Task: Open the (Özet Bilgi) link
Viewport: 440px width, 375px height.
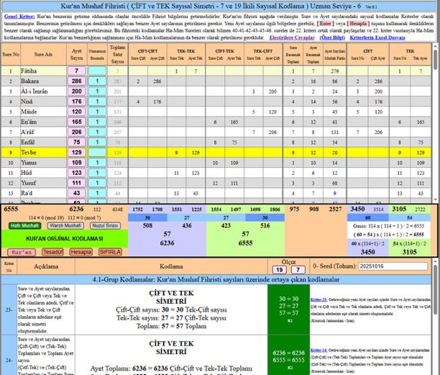Action: tap(332, 37)
